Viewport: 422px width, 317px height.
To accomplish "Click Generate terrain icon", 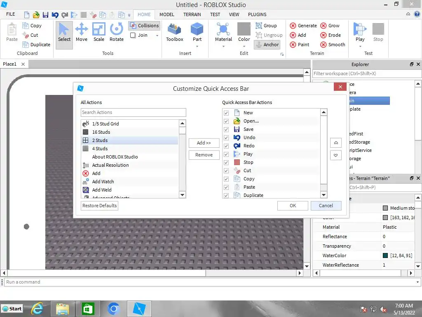I will (x=293, y=26).
